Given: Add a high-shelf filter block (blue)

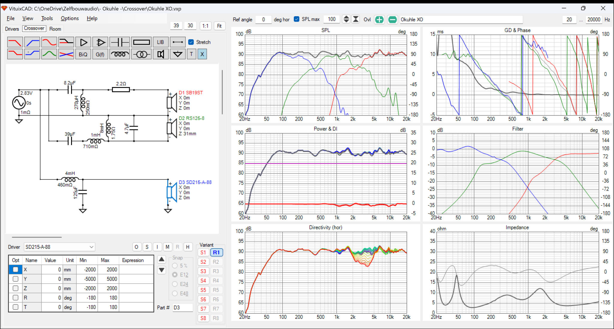Looking at the screenshot, I should (x=32, y=54).
